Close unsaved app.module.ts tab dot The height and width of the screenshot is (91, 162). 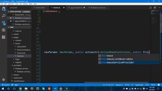click(84, 8)
